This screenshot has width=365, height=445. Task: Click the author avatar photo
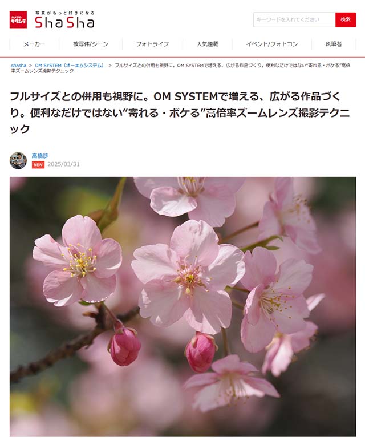[18, 161]
